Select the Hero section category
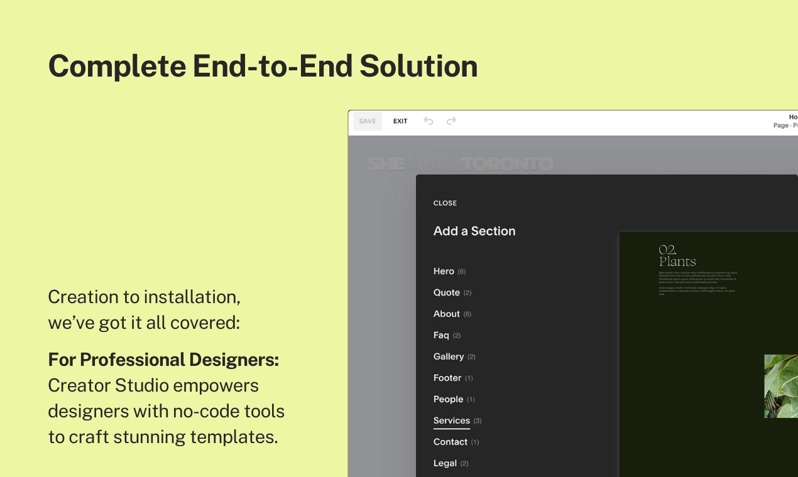The image size is (798, 477). pyautogui.click(x=449, y=271)
